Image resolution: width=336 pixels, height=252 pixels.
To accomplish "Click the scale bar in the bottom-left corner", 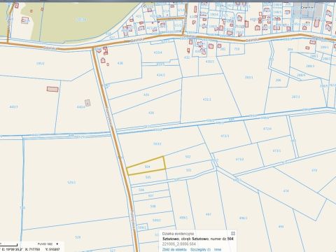I will [x=9, y=245].
